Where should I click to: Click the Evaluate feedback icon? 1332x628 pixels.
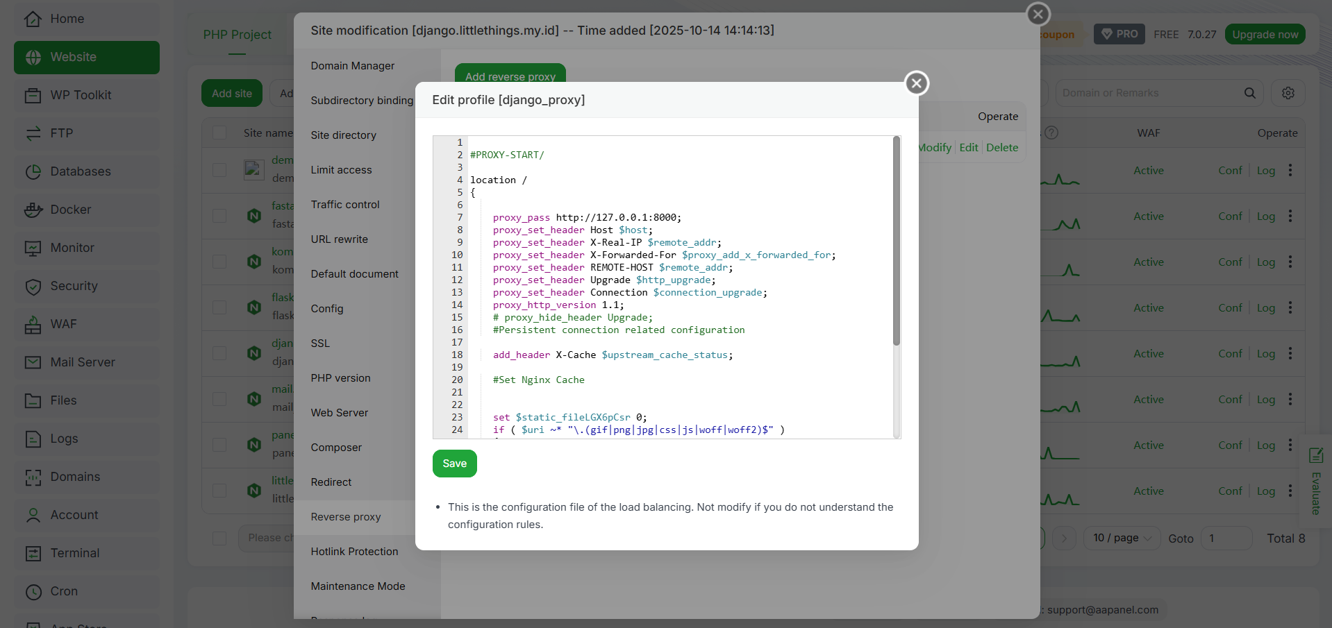(x=1315, y=455)
